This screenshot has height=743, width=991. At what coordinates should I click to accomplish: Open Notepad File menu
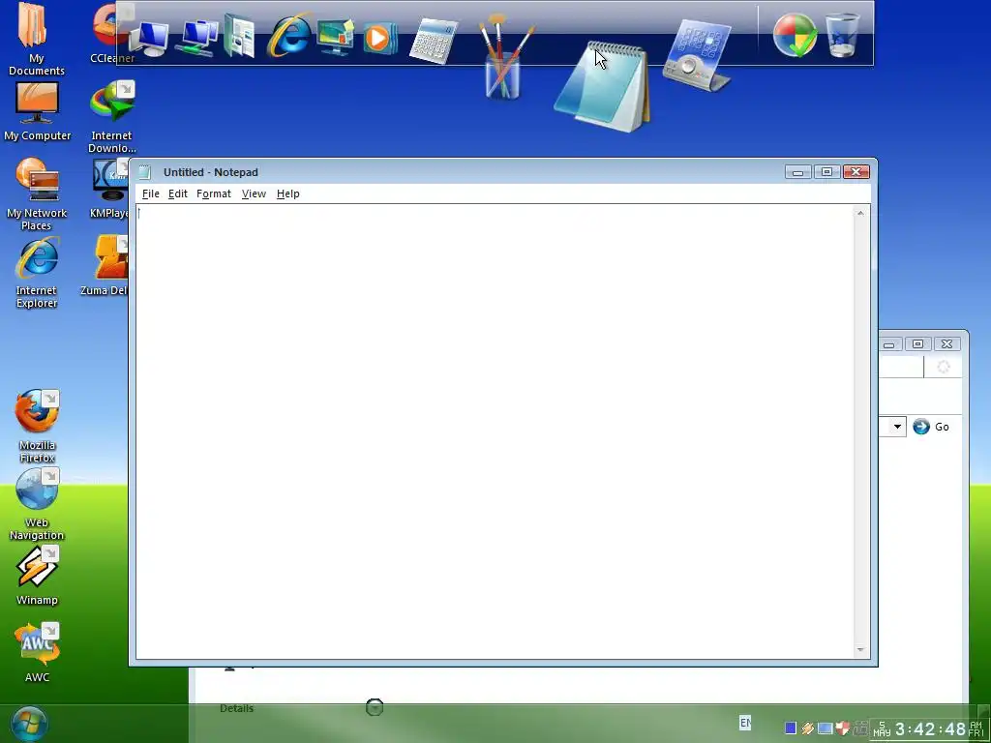click(150, 193)
